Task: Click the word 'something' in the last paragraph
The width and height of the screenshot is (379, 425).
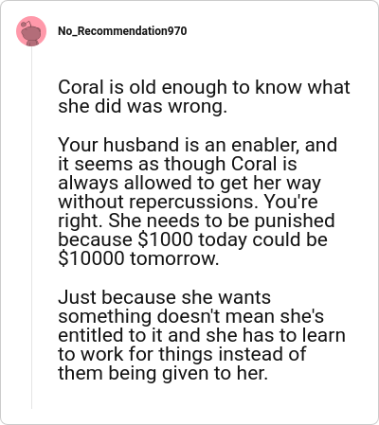Action: tap(105, 317)
